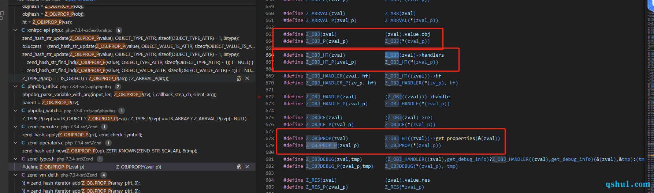Open the zend_execute.c file row

click(132, 127)
